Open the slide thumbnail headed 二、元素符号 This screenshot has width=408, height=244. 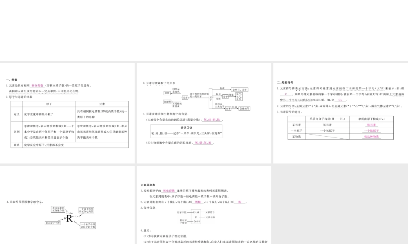tap(341, 113)
